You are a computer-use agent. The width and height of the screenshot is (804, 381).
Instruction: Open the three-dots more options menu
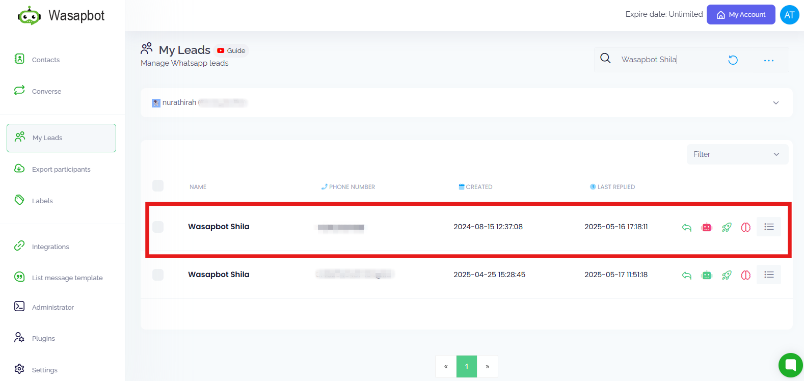tap(769, 61)
